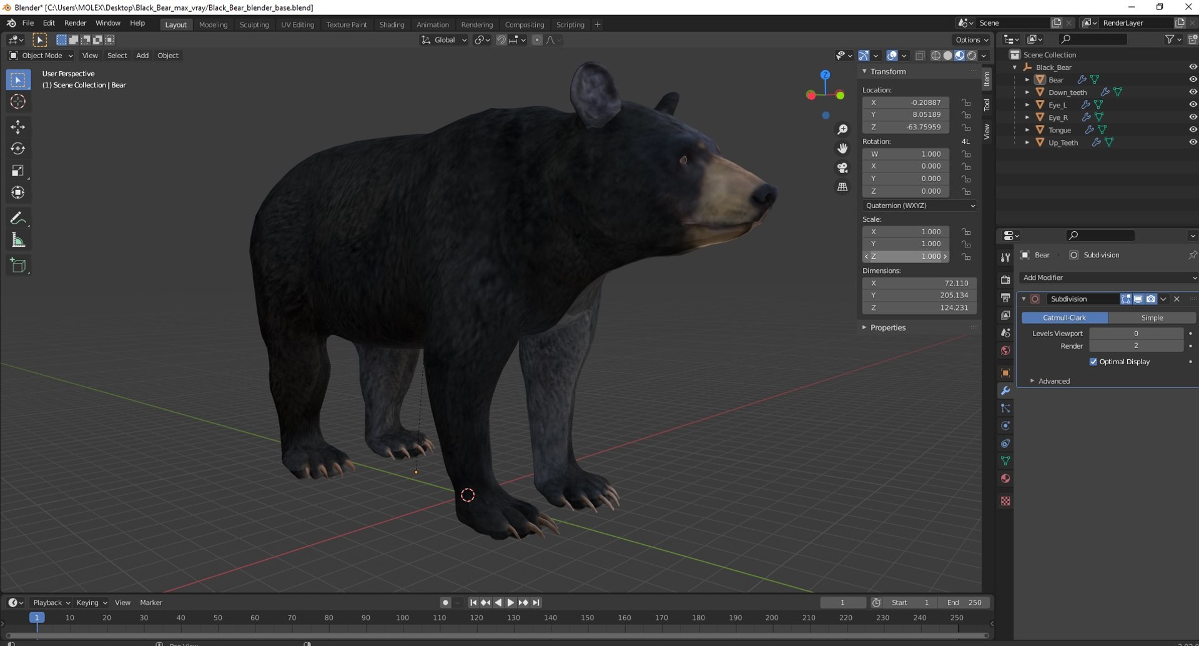Jump to the timeline start frame
The height and width of the screenshot is (646, 1199).
click(x=473, y=603)
